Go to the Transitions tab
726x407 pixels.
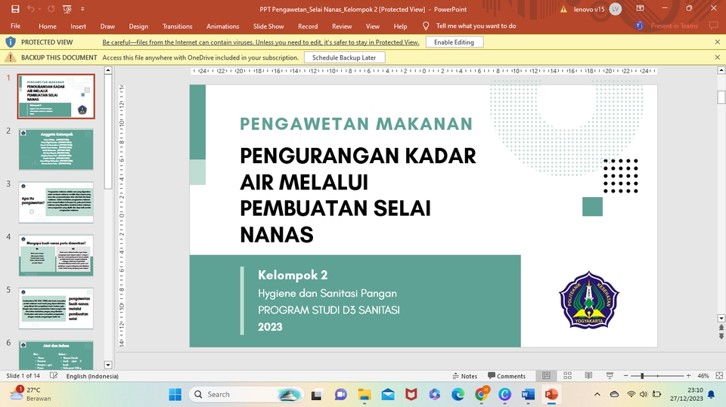177,26
